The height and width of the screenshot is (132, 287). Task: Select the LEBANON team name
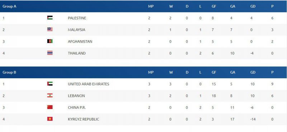click(76, 95)
